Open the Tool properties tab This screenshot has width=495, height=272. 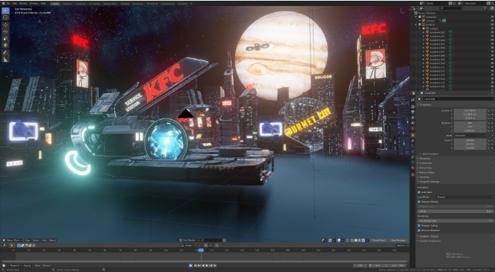[x=413, y=100]
